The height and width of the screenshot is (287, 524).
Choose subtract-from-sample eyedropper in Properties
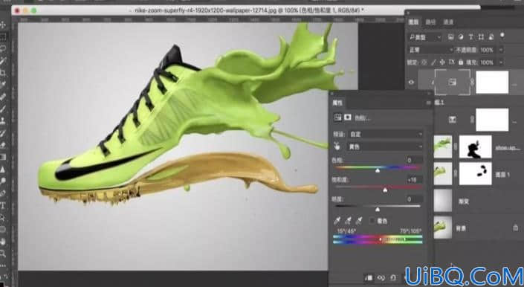point(359,221)
